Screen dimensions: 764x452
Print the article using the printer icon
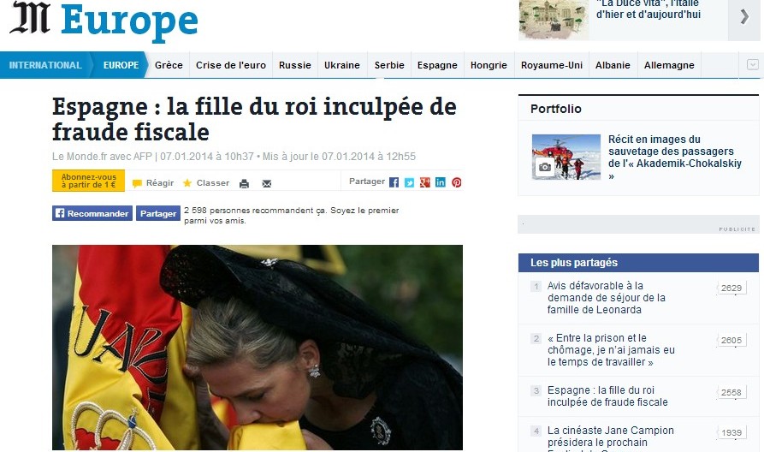click(x=244, y=184)
